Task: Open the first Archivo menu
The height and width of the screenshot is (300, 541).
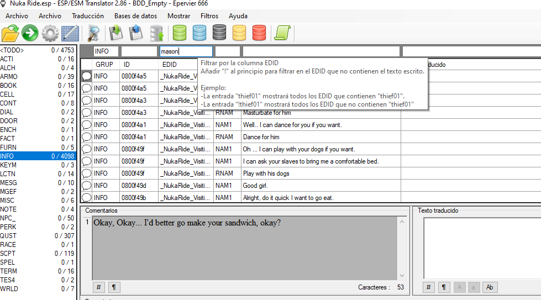Action: pyautogui.click(x=17, y=16)
